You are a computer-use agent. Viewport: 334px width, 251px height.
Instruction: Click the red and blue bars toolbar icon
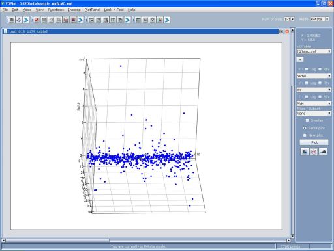73,20
